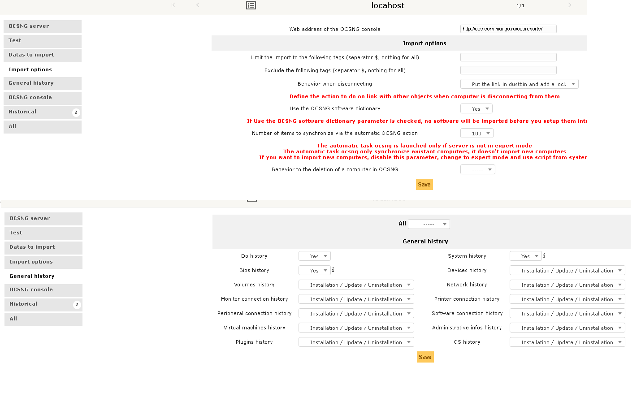Click the summary list icon in the top toolbar
641x419 pixels.
tap(251, 5)
